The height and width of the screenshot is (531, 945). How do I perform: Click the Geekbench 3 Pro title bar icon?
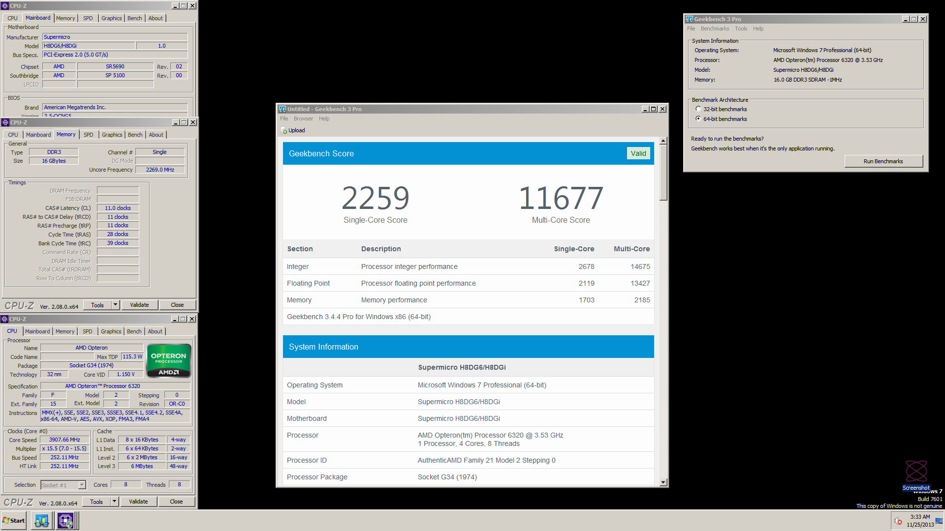(x=690, y=19)
